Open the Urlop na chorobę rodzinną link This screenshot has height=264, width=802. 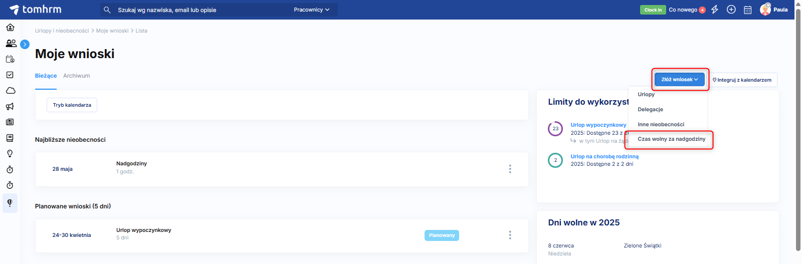(x=604, y=156)
